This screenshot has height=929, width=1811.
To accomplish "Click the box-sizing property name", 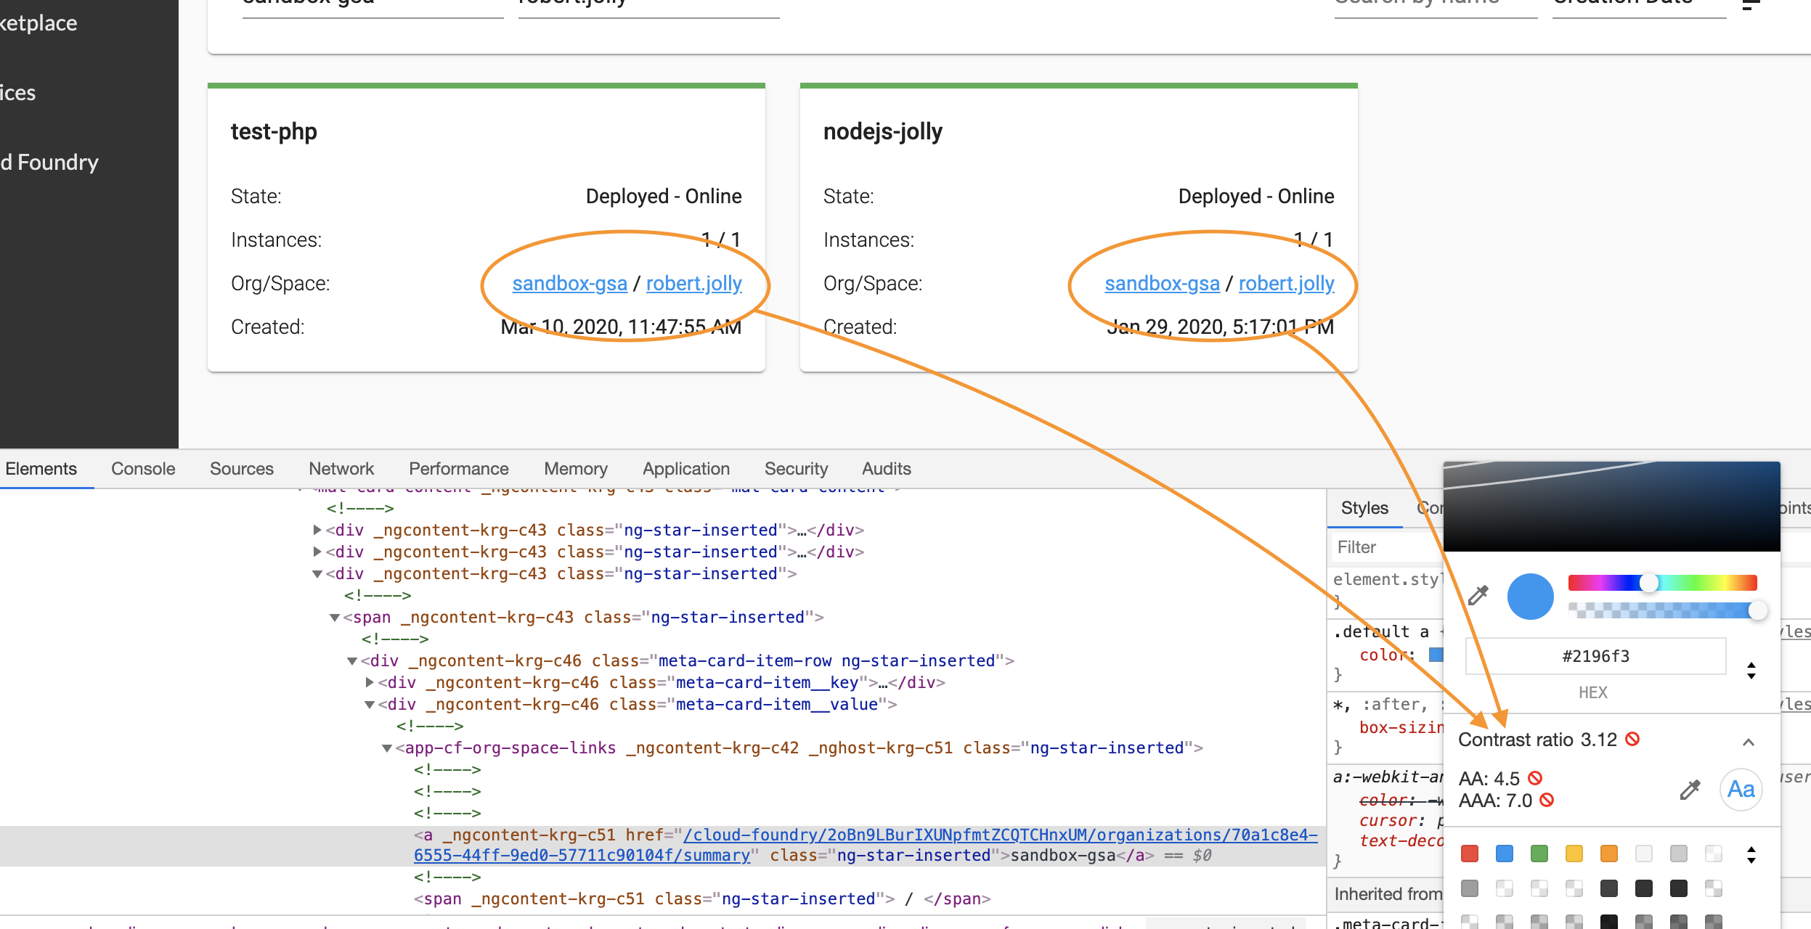I will [x=1401, y=727].
